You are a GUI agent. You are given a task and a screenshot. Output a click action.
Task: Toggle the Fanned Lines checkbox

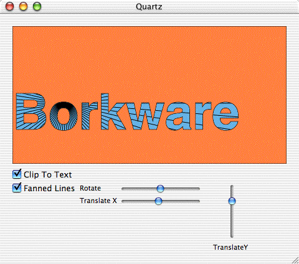coord(17,188)
